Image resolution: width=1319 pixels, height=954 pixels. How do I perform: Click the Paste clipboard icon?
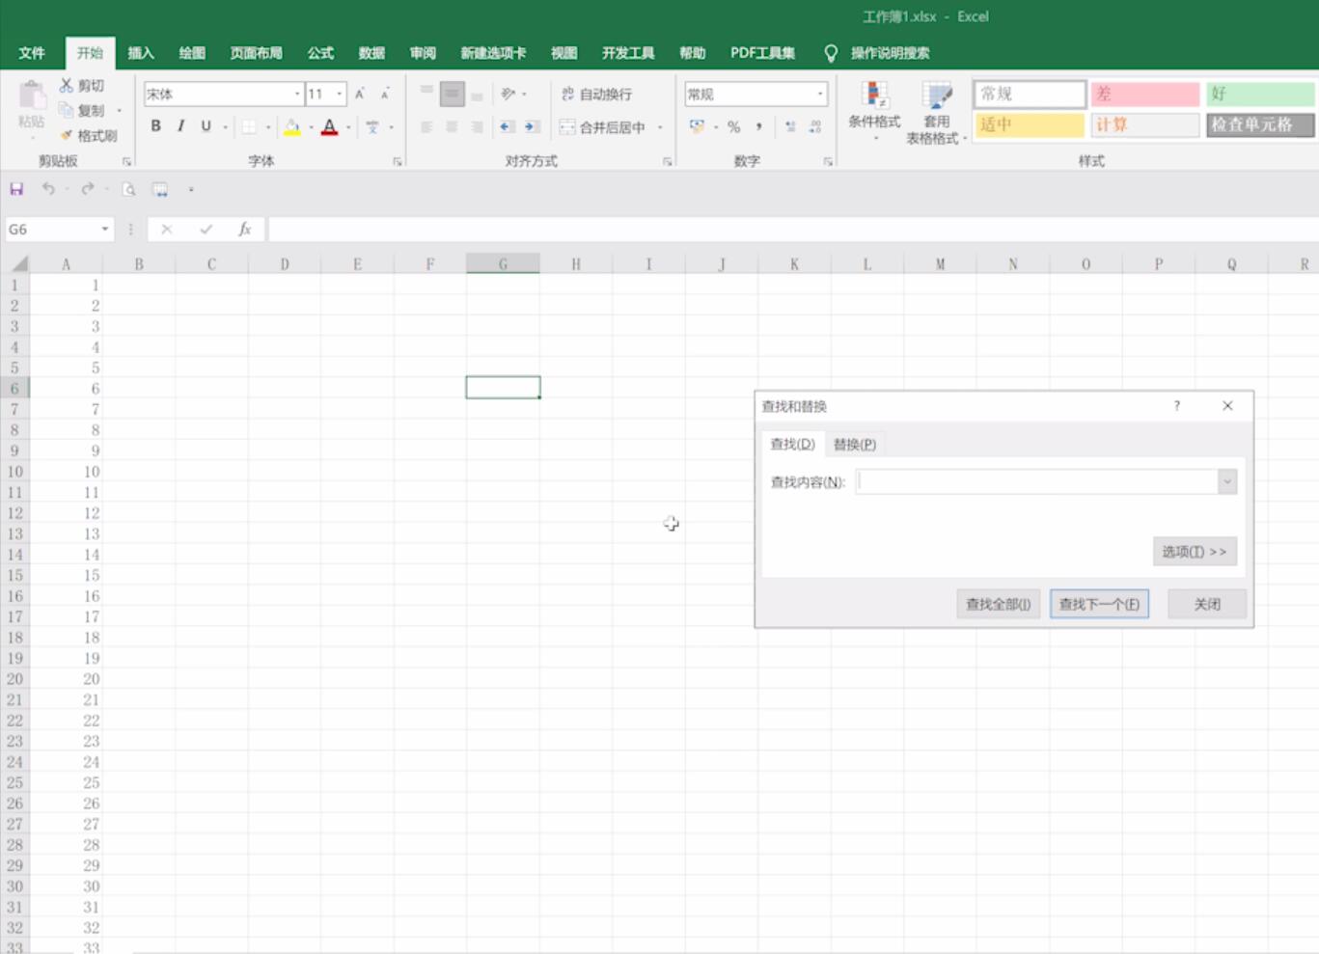pyautogui.click(x=31, y=96)
